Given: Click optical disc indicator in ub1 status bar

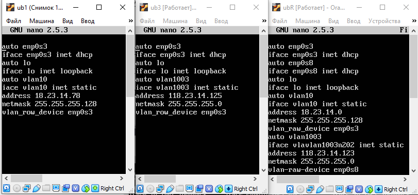Looking at the screenshot, I should [x=16, y=188].
